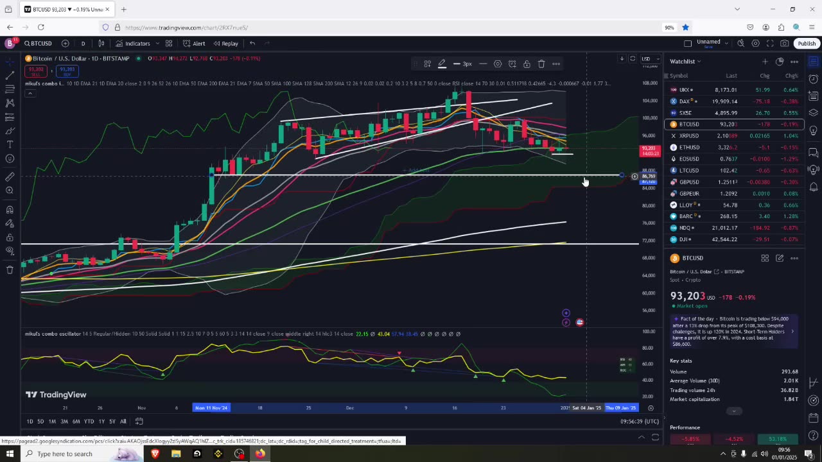Select the Zoom in tool
Image resolution: width=822 pixels, height=462 pixels.
[10, 191]
